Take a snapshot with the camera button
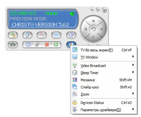Image resolution: width=141 pixels, height=117 pixels. click(13, 45)
